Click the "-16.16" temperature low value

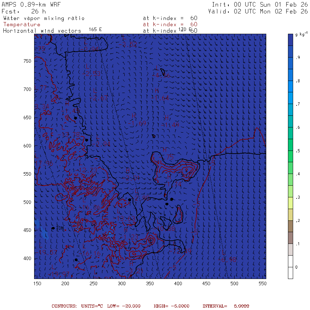(x=89, y=254)
